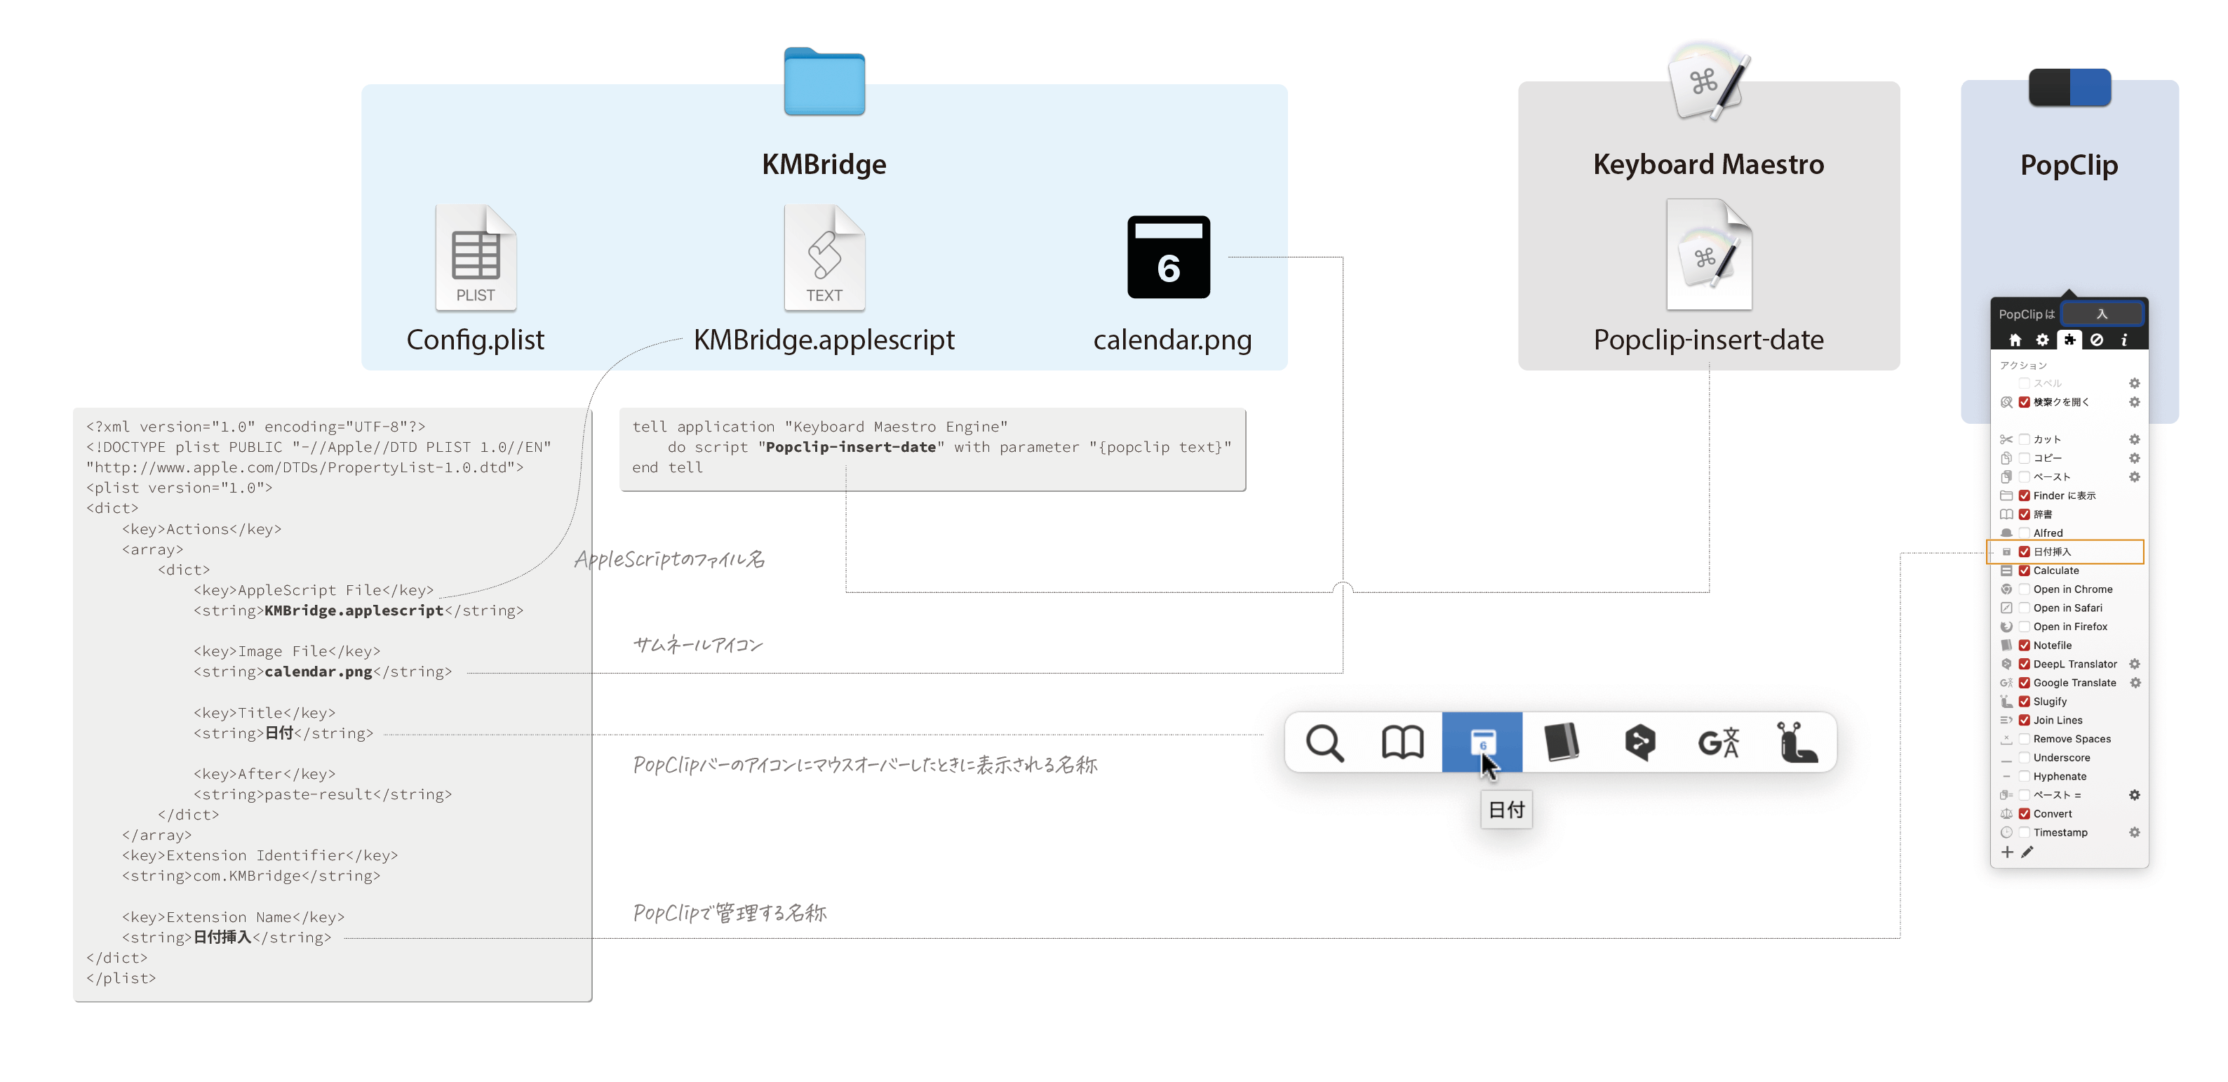
Task: Click the Slugify slug icon in PopClip bar
Action: click(x=1797, y=742)
